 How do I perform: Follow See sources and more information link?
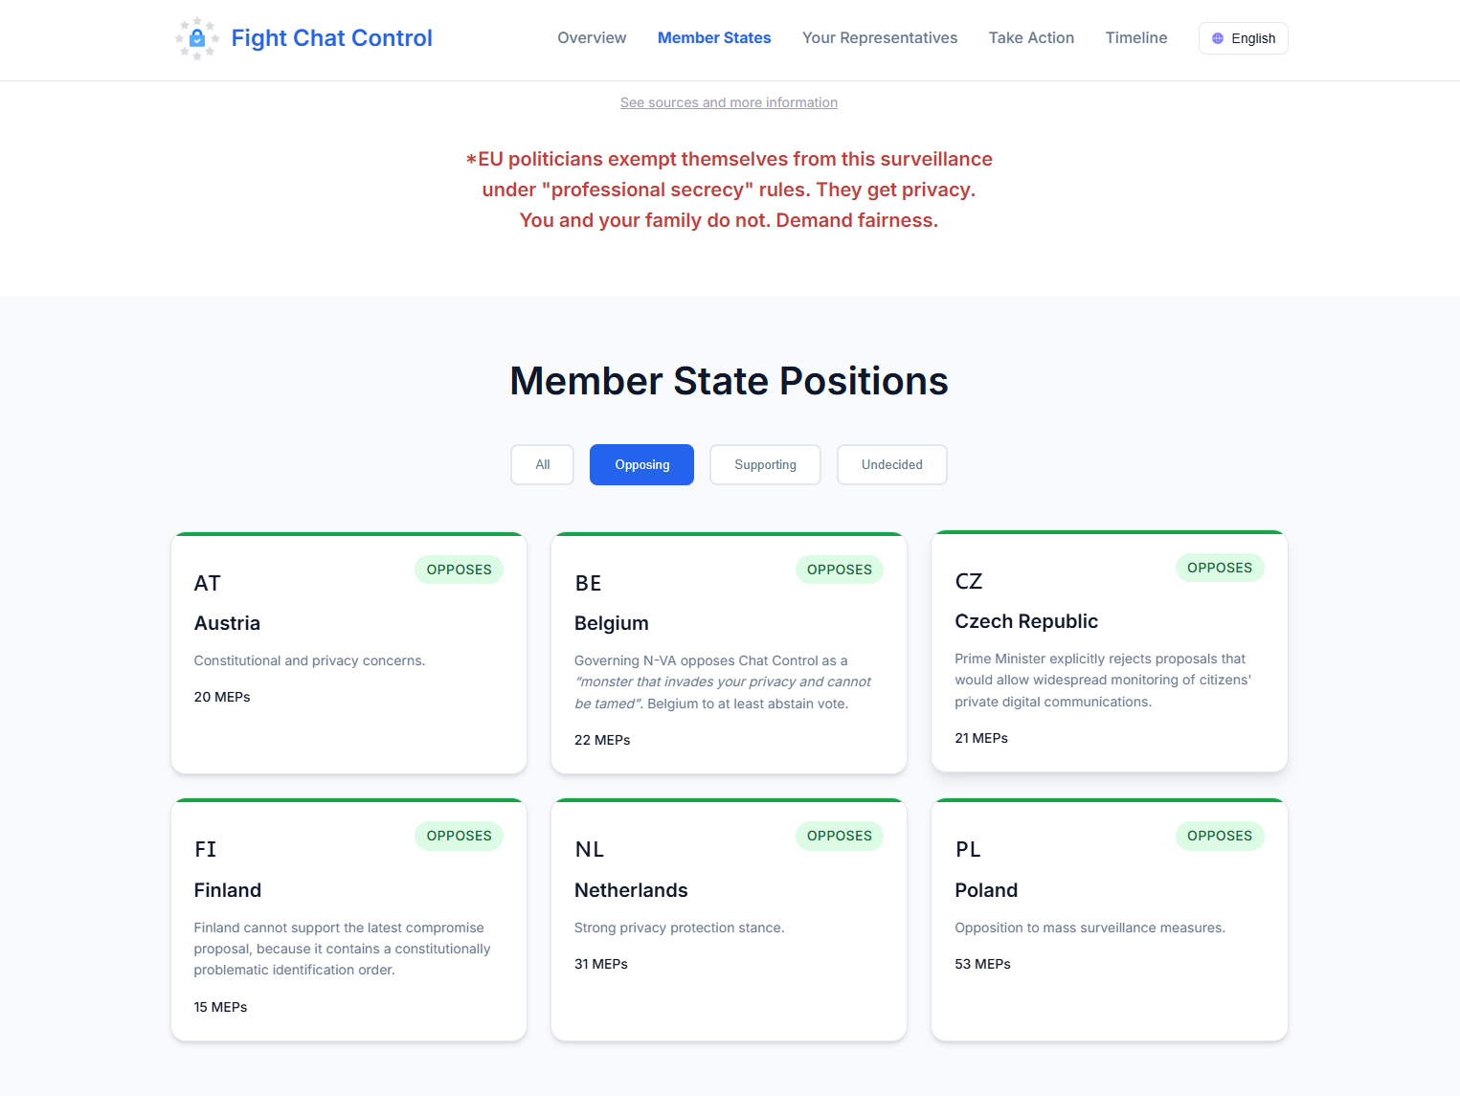[x=729, y=102]
